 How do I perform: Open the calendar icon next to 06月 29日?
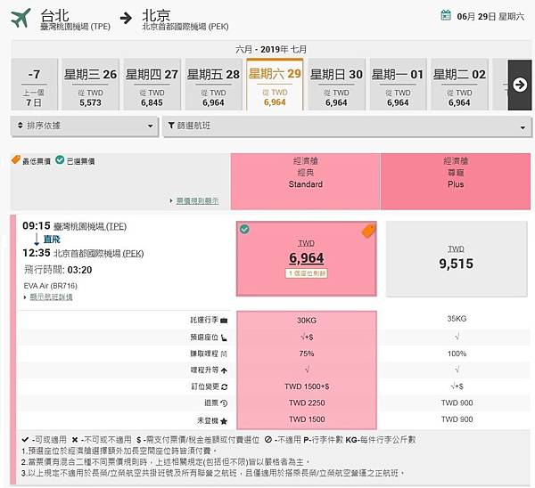pos(446,15)
